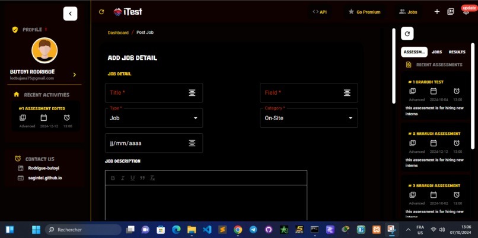Click the level icon in the #1 Brarudi Test card
The height and width of the screenshot is (238, 478).
coord(412,91)
